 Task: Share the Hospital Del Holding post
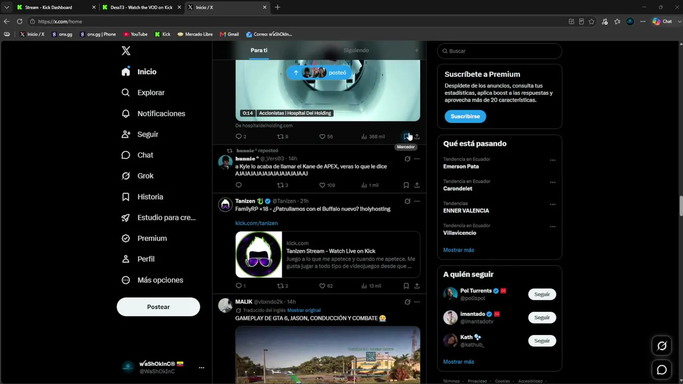(417, 137)
